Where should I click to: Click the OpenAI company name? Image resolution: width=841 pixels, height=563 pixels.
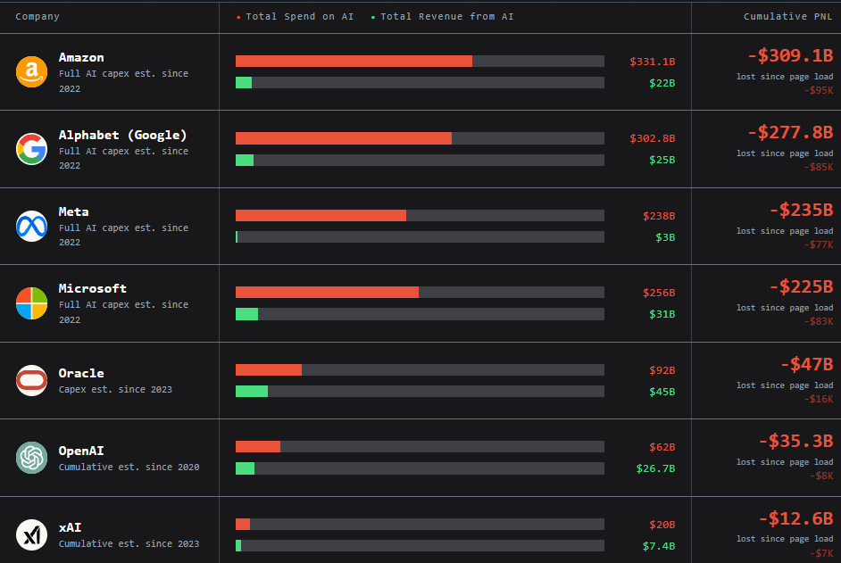[x=81, y=451]
